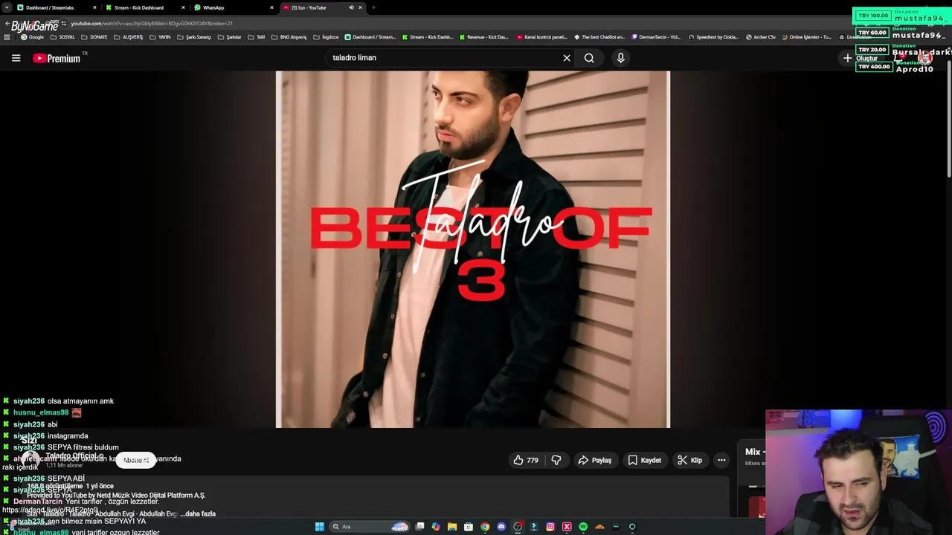Launch Copilot from the taskbar
952x535 pixels.
(436, 527)
